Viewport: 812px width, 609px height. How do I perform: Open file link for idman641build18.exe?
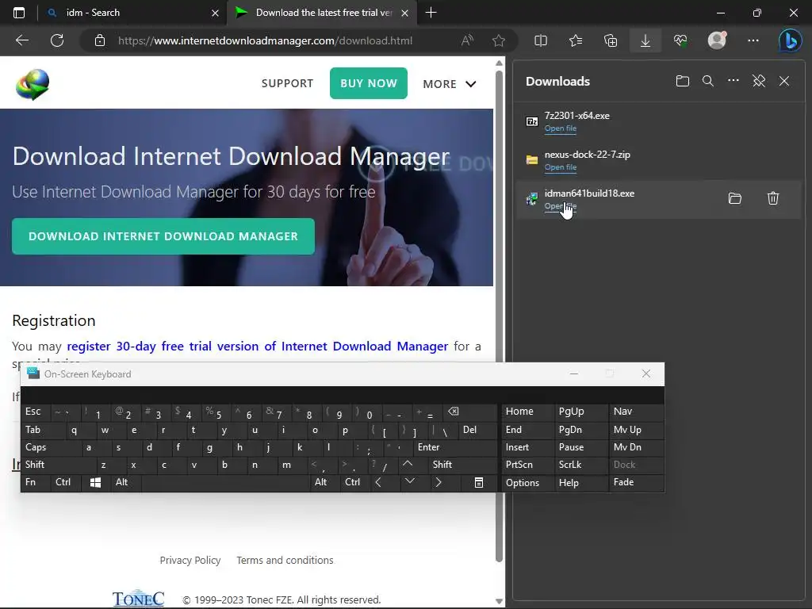[x=561, y=206]
